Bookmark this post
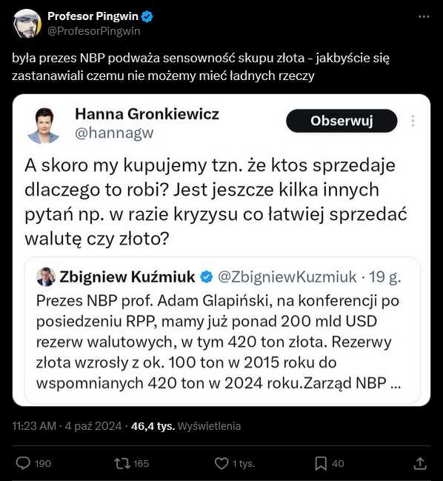443x481 pixels. tap(321, 463)
